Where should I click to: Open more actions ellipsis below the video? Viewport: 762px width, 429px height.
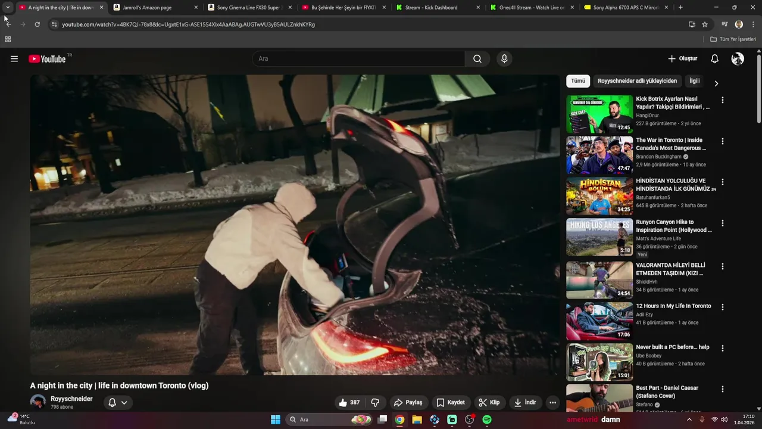click(552, 403)
